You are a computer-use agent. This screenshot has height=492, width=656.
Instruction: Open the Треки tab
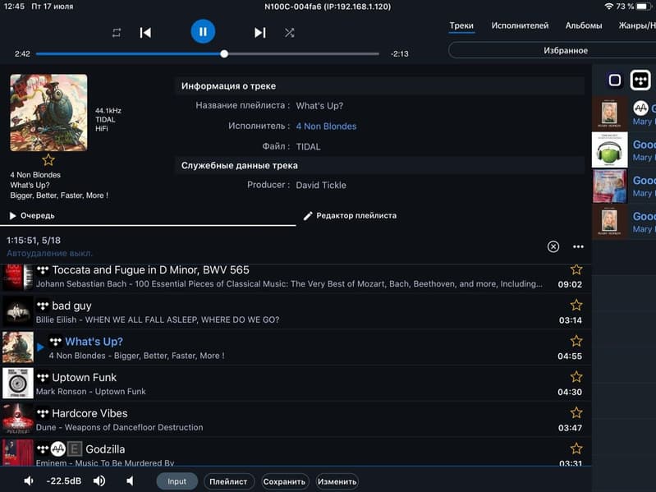pyautogui.click(x=461, y=25)
